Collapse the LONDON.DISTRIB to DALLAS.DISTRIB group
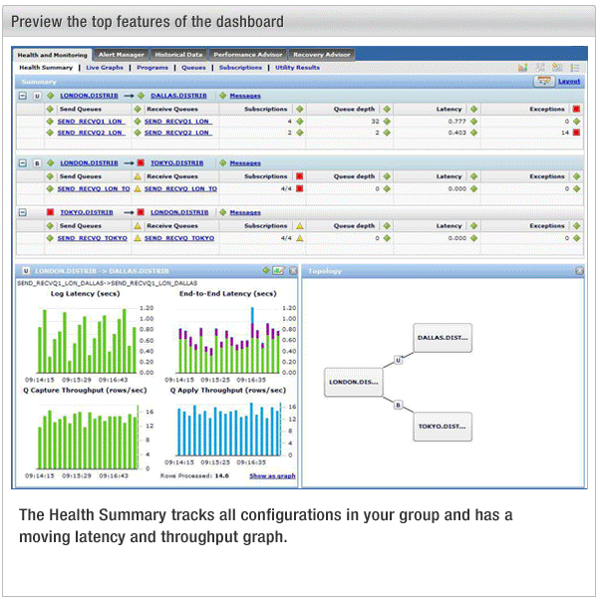Viewport: 598px width, 598px height. pos(23,96)
